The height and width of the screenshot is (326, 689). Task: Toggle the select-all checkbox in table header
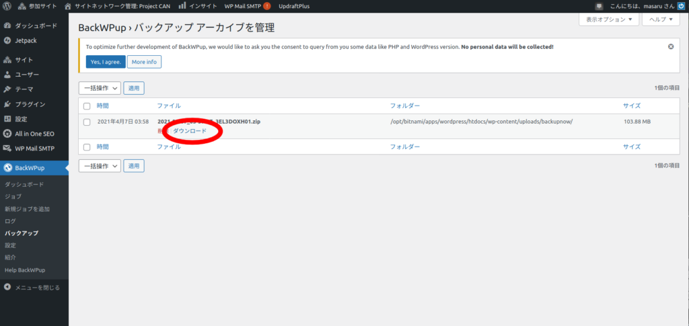pyautogui.click(x=87, y=106)
